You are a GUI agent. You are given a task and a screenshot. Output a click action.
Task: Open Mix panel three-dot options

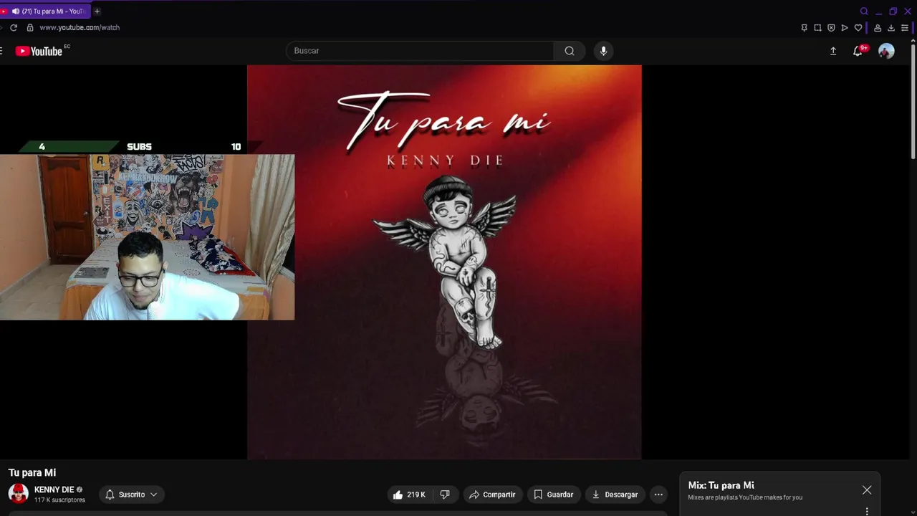(867, 511)
